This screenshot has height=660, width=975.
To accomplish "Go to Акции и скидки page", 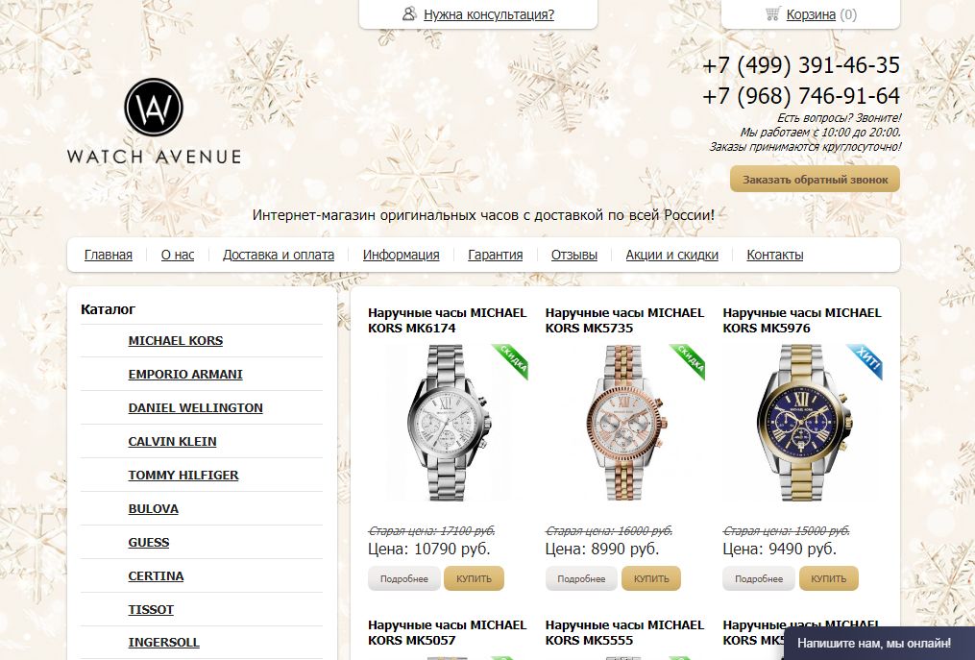I will pyautogui.click(x=671, y=255).
